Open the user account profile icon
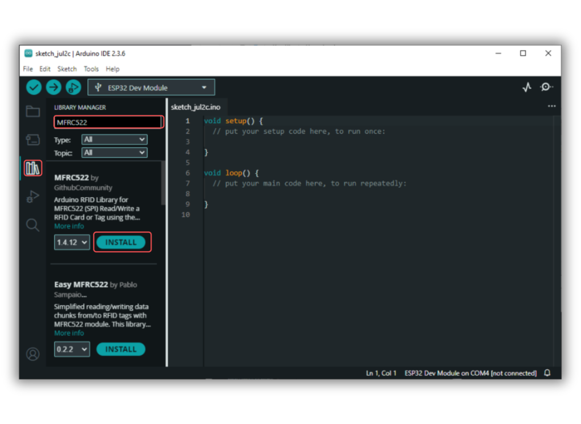The height and width of the screenshot is (424, 581). pos(32,354)
